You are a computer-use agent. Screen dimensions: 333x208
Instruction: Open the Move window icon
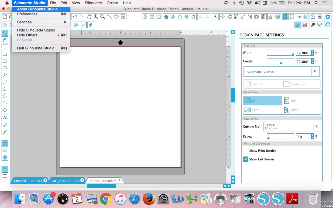tap(222, 17)
